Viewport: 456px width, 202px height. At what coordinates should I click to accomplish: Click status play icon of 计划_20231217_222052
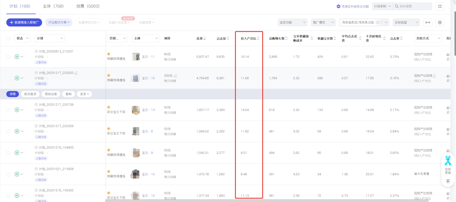pos(17,78)
